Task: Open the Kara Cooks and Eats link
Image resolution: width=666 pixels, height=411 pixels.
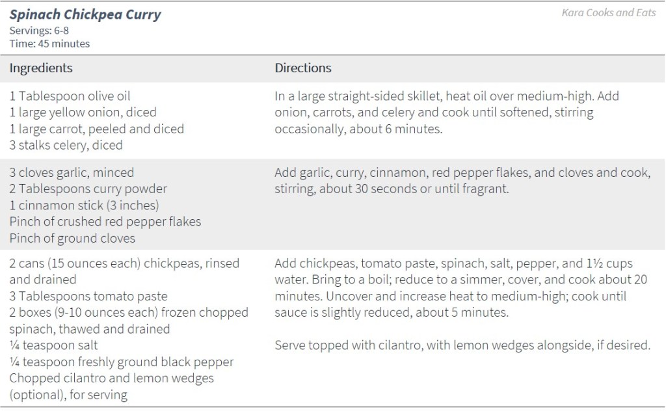Action: coord(609,12)
